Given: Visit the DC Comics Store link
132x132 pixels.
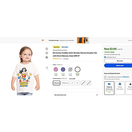Looking at the screenshot, I should point(60,50).
